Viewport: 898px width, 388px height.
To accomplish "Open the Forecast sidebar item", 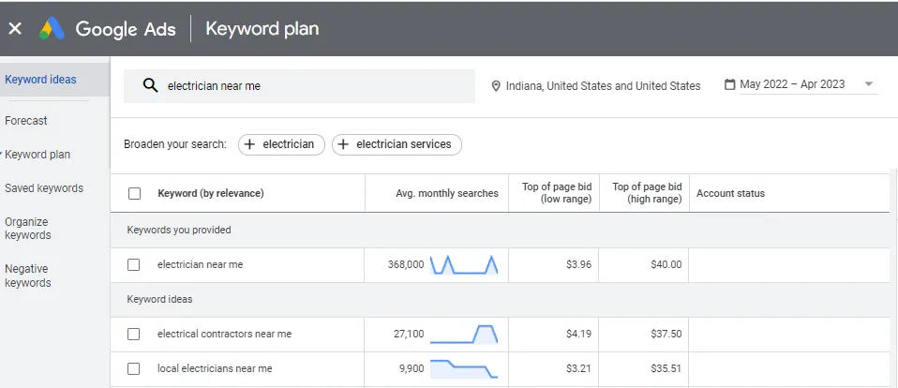I will click(26, 121).
